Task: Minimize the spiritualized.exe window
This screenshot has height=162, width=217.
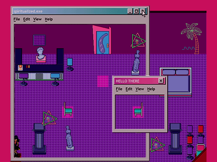Action: 130,11
